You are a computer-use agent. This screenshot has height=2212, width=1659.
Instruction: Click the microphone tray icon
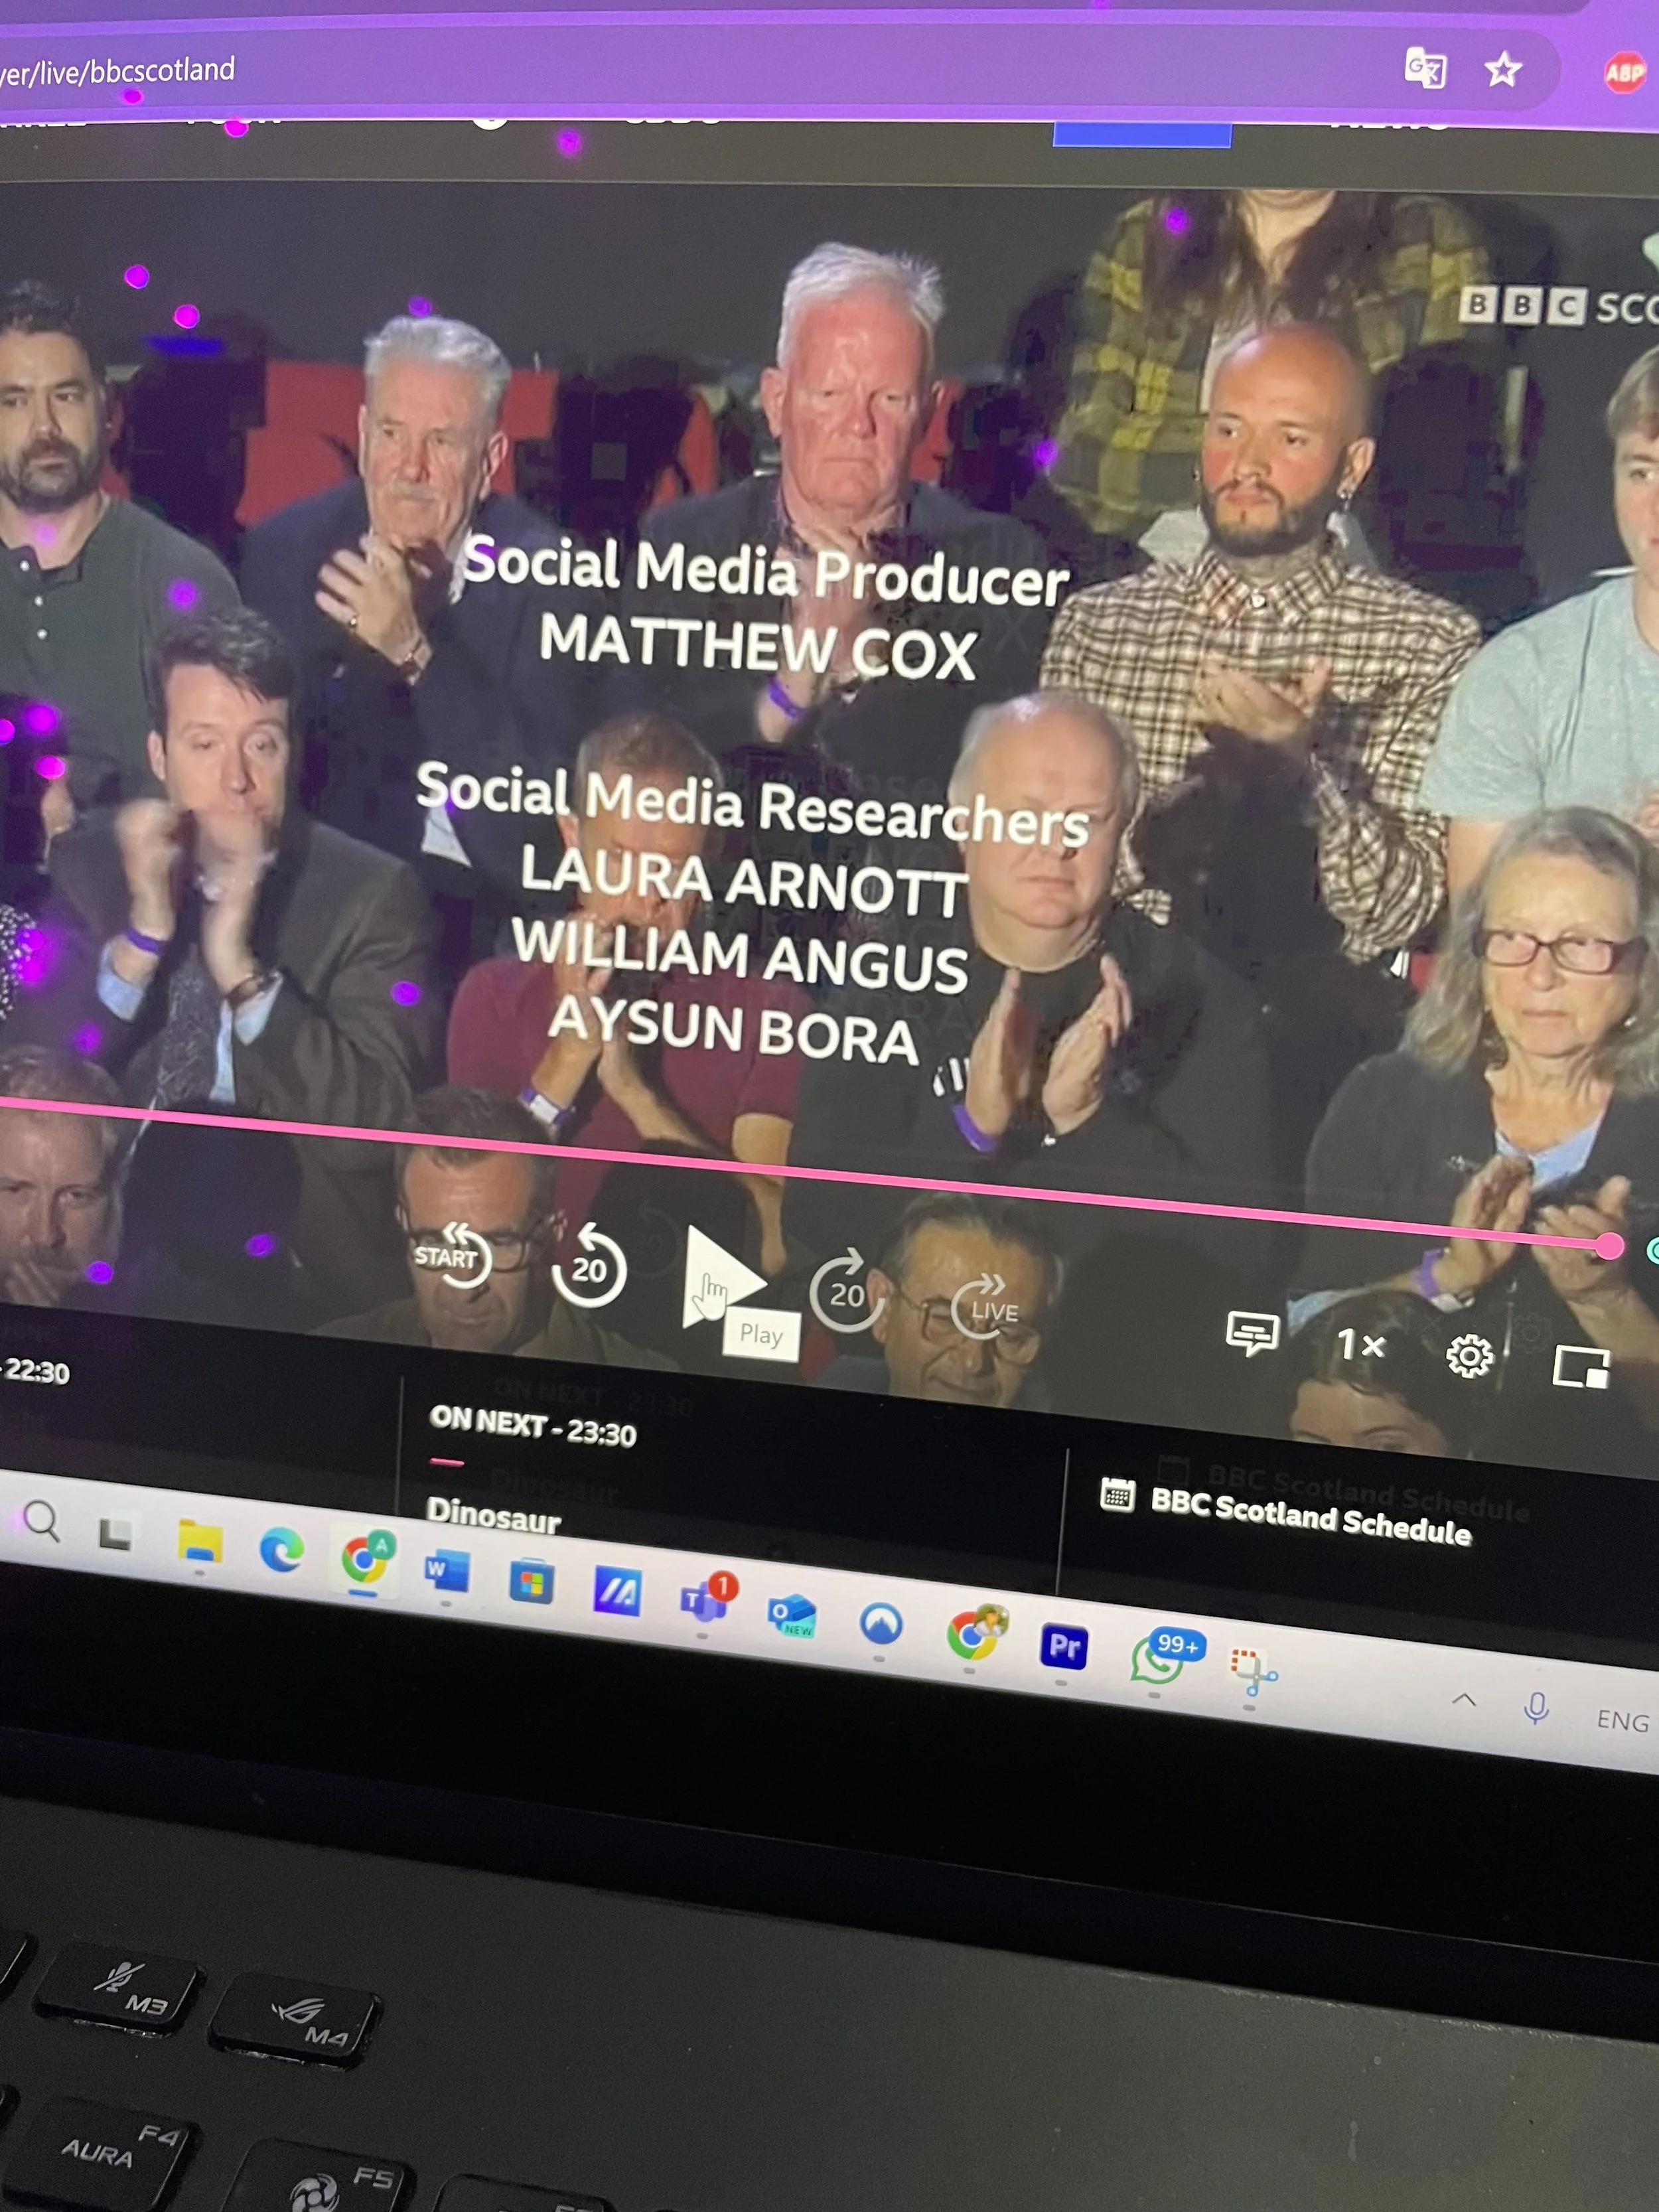point(1536,1708)
